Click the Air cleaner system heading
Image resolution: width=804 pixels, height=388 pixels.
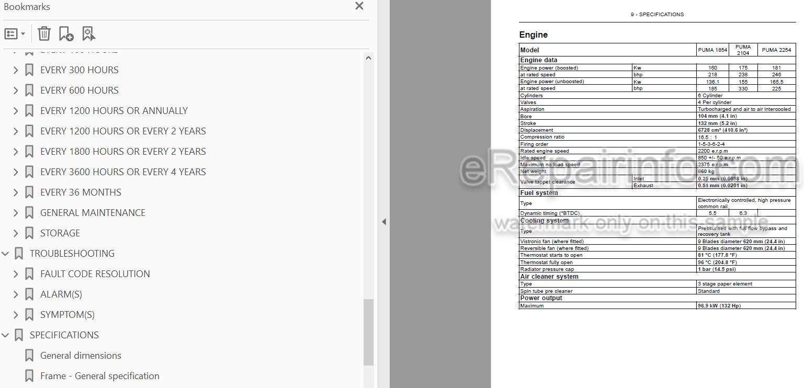[549, 277]
